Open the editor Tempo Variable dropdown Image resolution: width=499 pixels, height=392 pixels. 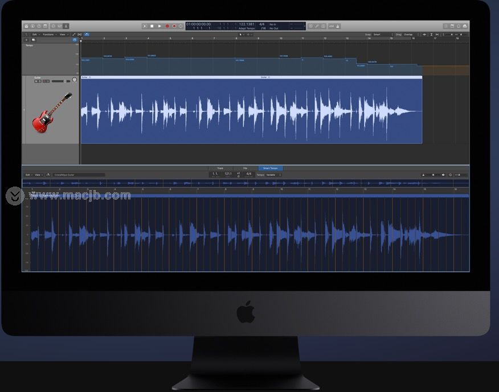coord(273,175)
